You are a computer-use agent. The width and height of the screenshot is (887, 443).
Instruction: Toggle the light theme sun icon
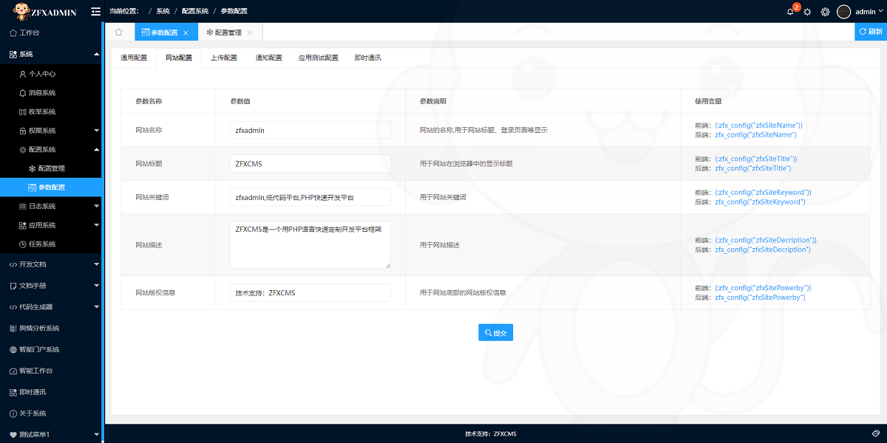pos(807,12)
